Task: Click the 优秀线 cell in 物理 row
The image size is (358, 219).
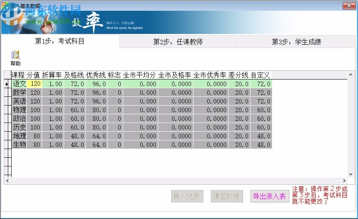Action: (x=97, y=110)
